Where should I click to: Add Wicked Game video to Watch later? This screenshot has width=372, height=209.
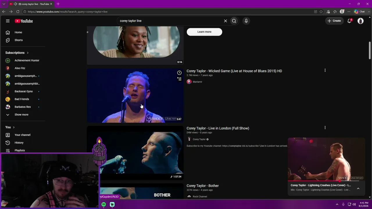point(179,73)
